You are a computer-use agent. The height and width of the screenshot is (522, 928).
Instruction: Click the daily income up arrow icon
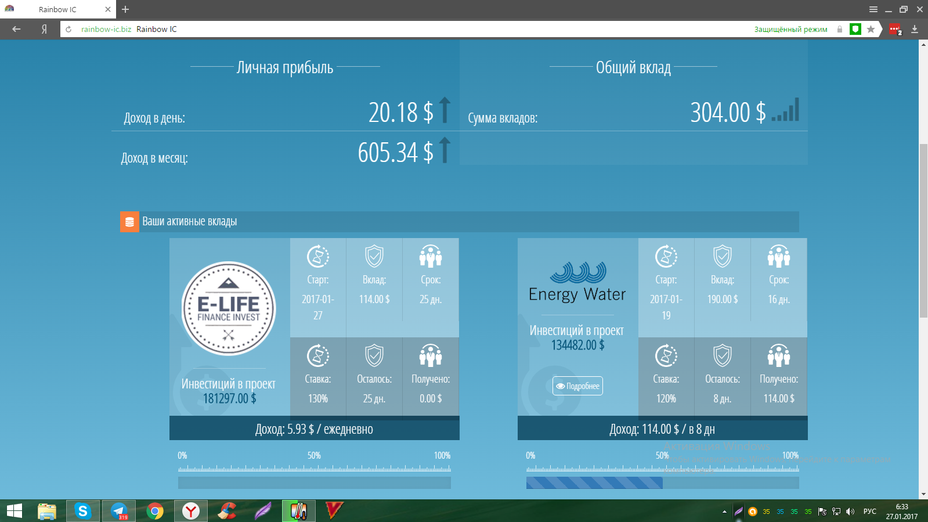pos(445,110)
